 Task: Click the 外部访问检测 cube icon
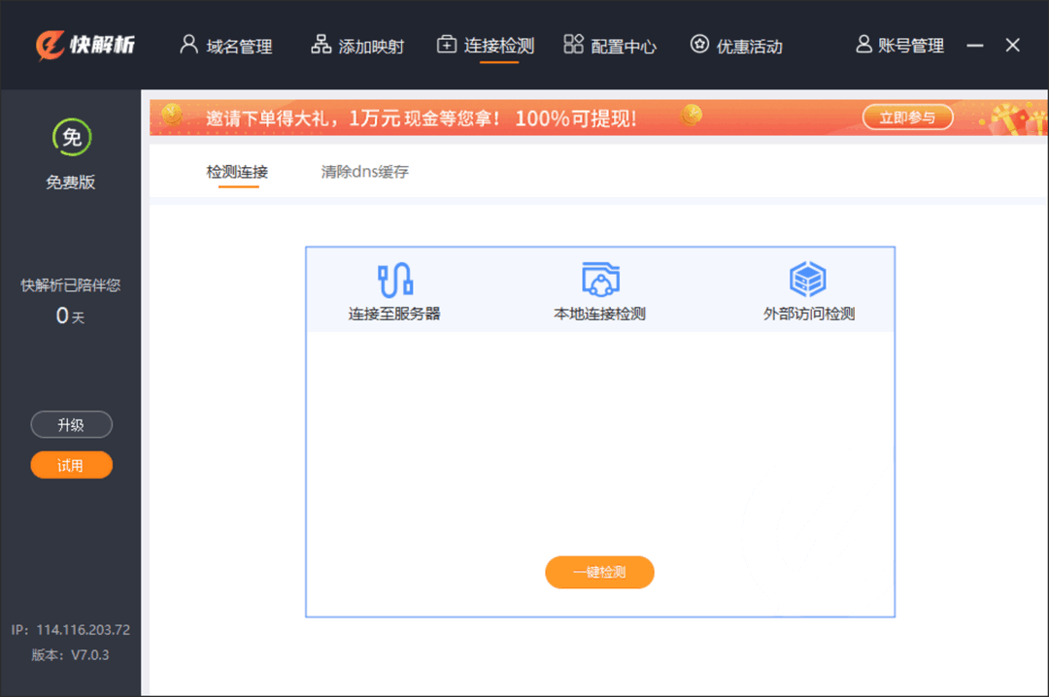coord(807,278)
